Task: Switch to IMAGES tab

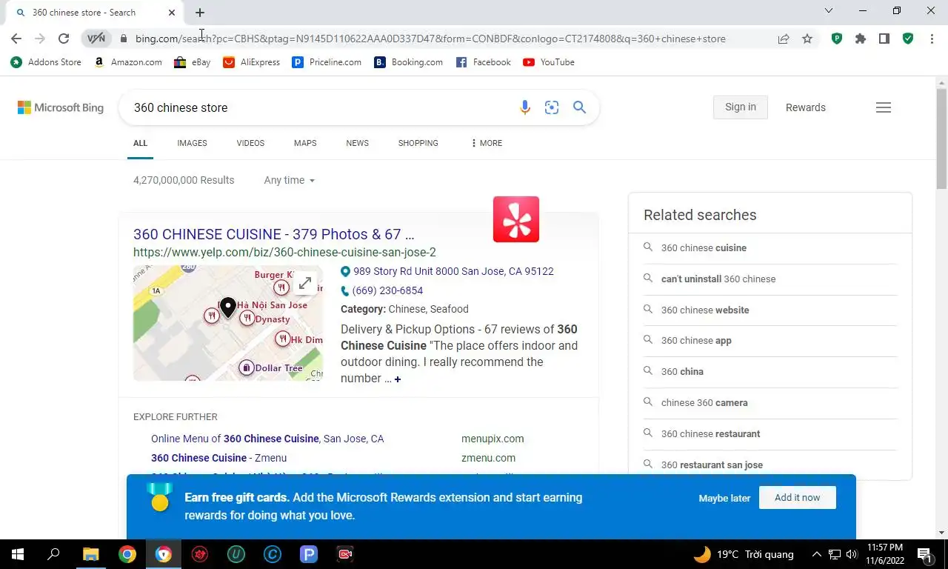Action: tap(192, 143)
